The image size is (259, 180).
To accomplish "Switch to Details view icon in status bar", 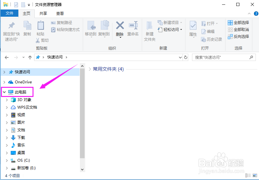I will click(x=248, y=175).
